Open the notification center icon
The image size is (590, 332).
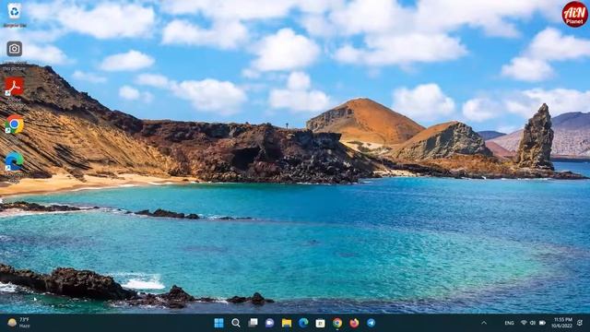click(580, 323)
